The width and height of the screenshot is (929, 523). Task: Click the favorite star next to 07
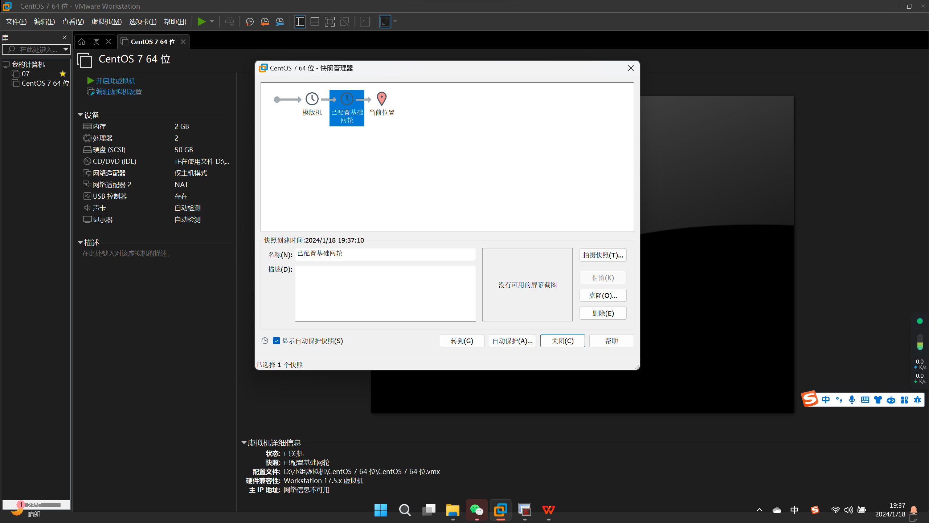point(62,74)
